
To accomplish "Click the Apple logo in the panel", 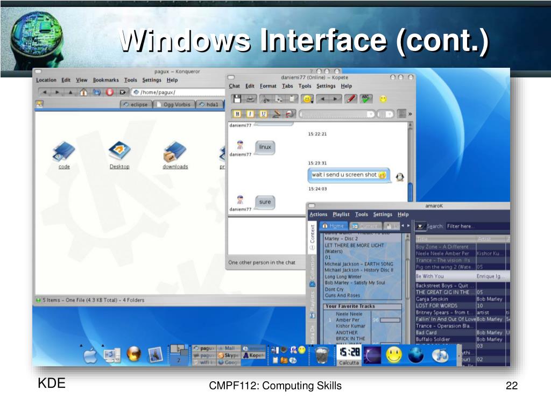I will pyautogui.click(x=90, y=356).
